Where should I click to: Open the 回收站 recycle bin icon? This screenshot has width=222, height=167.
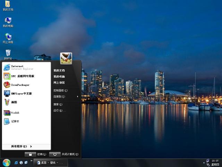[x=8, y=55]
